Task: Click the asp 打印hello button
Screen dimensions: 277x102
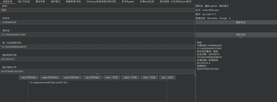Action: [x=29, y=77]
